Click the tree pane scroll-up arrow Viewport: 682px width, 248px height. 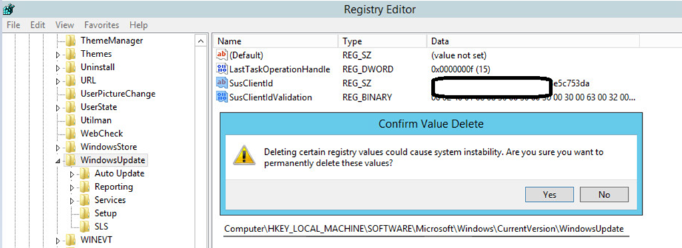coord(200,41)
